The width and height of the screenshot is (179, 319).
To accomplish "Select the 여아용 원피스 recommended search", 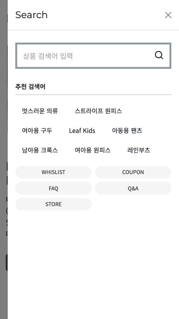I will pos(93,150).
